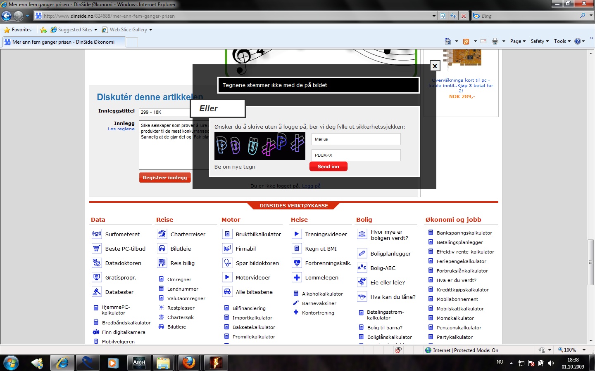The width and height of the screenshot is (595, 371).
Task: Click the Bruktbilkalkulator icon
Action: tap(227, 234)
